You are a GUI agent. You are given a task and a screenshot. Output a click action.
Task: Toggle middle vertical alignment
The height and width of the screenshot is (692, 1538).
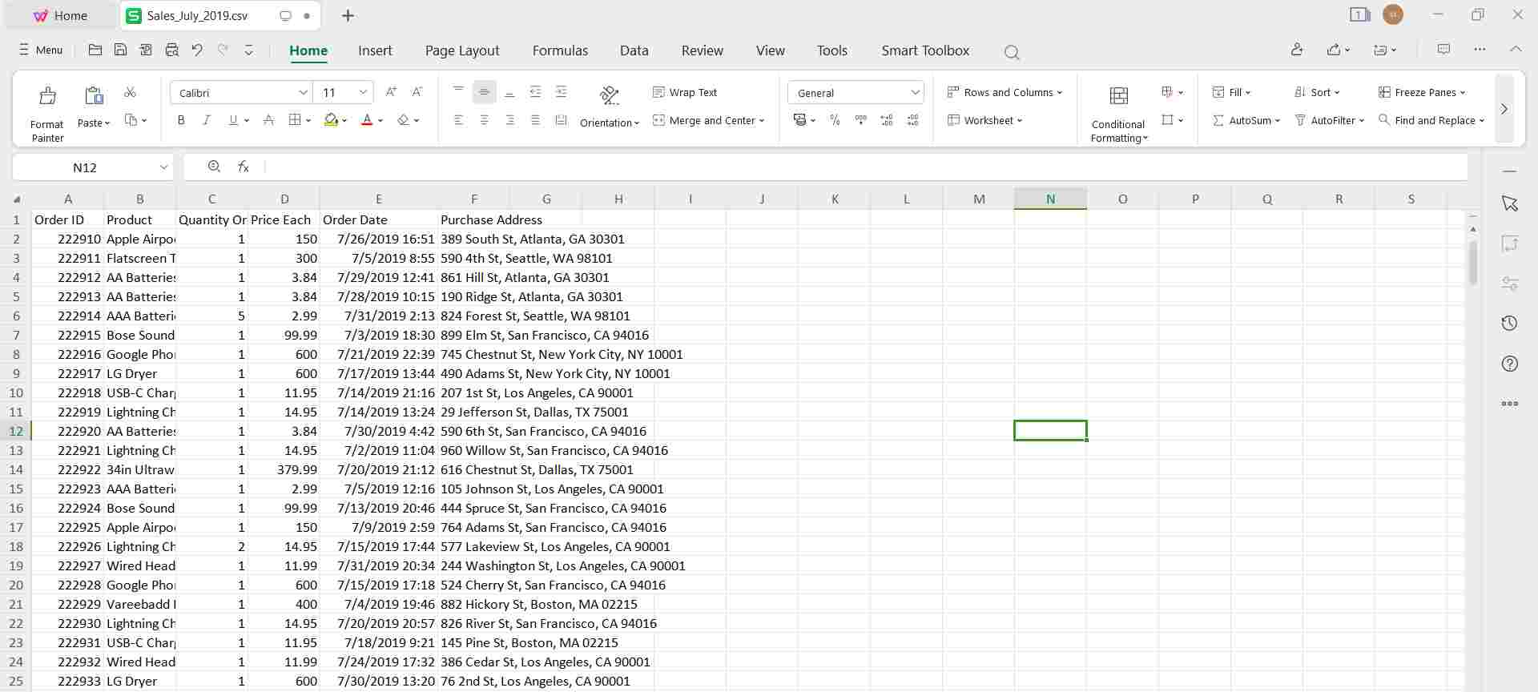point(484,92)
